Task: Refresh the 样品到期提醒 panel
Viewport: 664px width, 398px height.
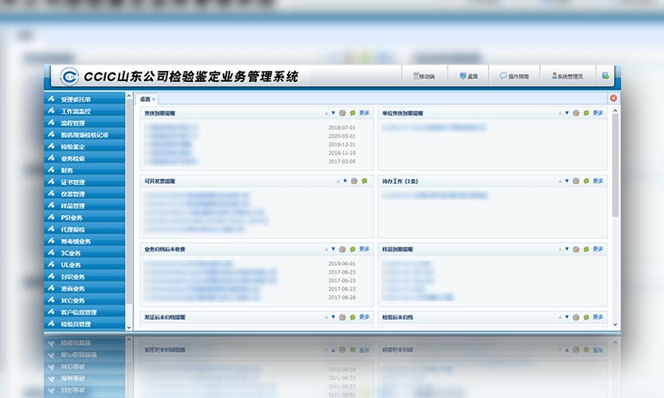Action: [x=586, y=249]
